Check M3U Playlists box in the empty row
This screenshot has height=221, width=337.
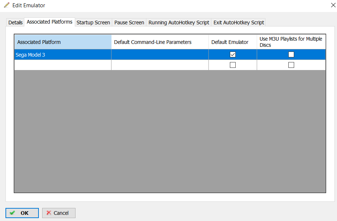tap(291, 65)
